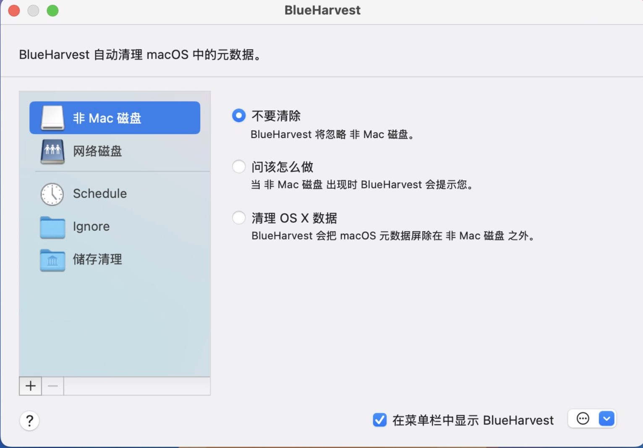Viewport: 643px width, 448px height.
Task: Zoom the window with the green button
Action: pyautogui.click(x=52, y=10)
